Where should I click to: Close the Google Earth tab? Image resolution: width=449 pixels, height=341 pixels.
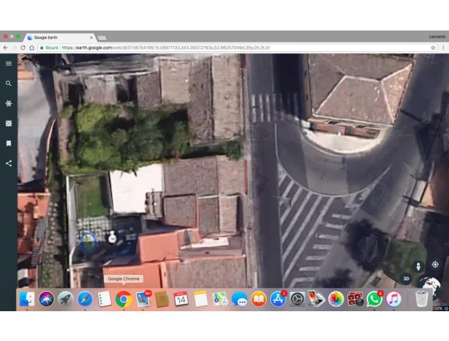tap(91, 37)
